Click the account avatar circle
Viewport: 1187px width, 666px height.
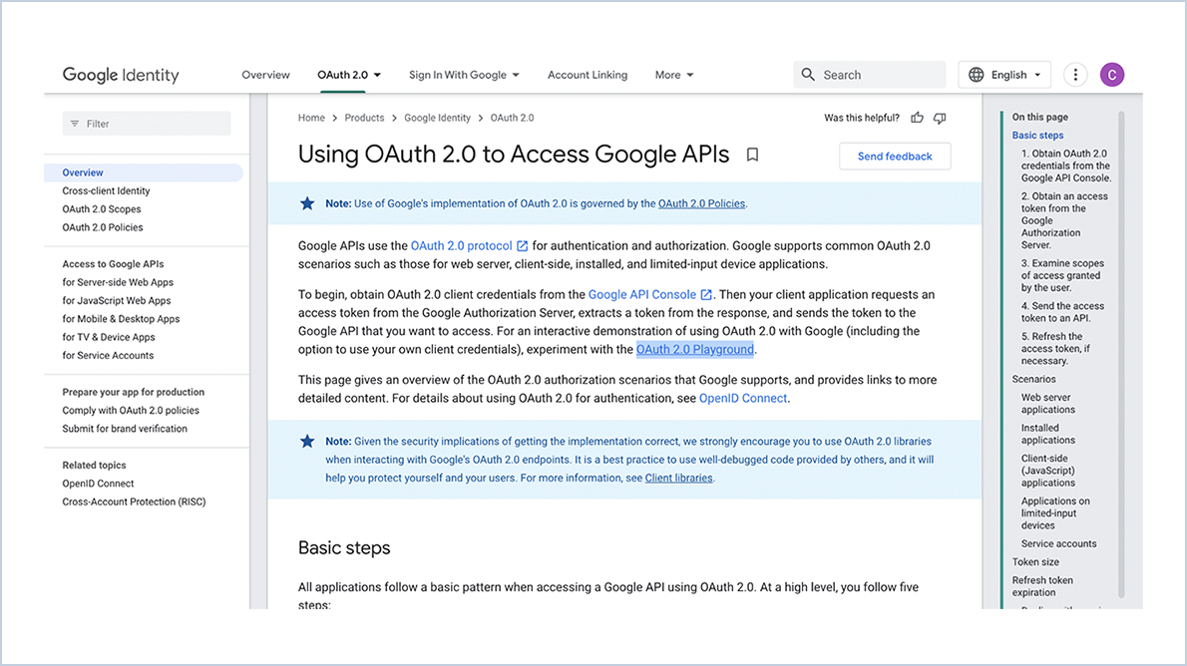click(x=1111, y=74)
